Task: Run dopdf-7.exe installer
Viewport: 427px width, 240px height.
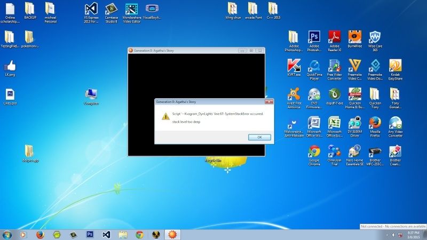Action: coord(335,97)
